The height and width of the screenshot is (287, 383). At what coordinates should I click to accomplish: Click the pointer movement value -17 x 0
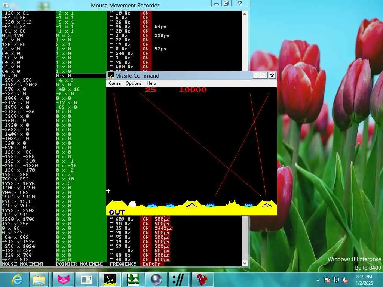click(66, 103)
